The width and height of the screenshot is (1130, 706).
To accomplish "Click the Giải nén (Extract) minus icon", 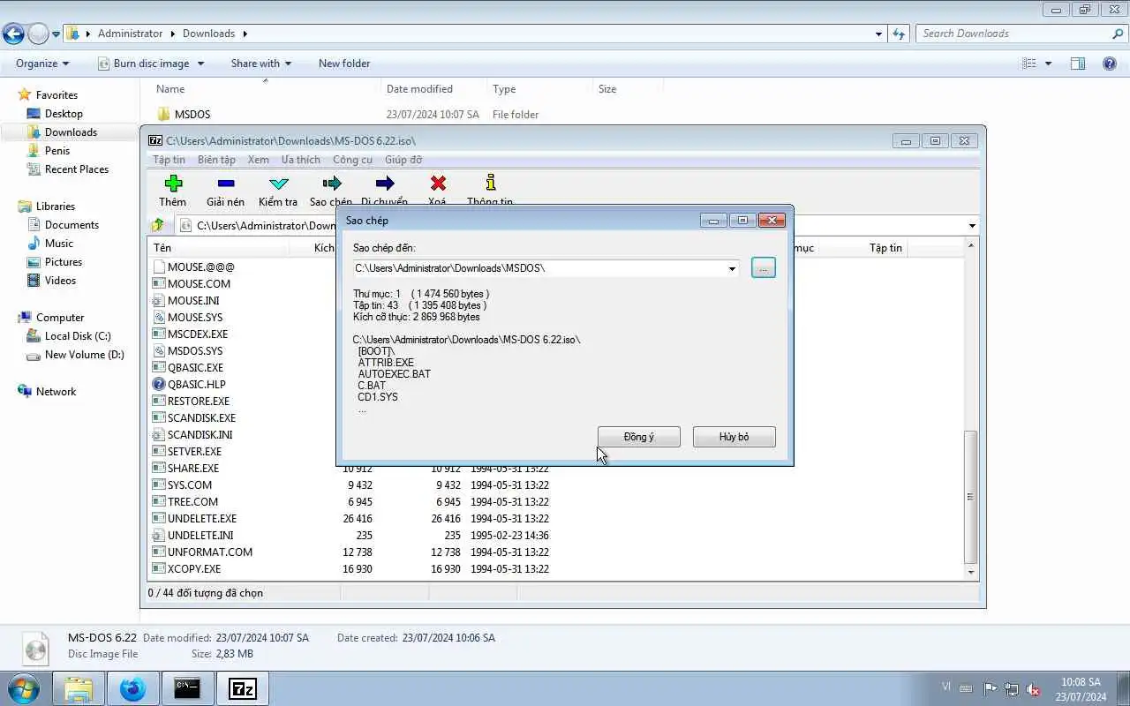I will pos(226,184).
